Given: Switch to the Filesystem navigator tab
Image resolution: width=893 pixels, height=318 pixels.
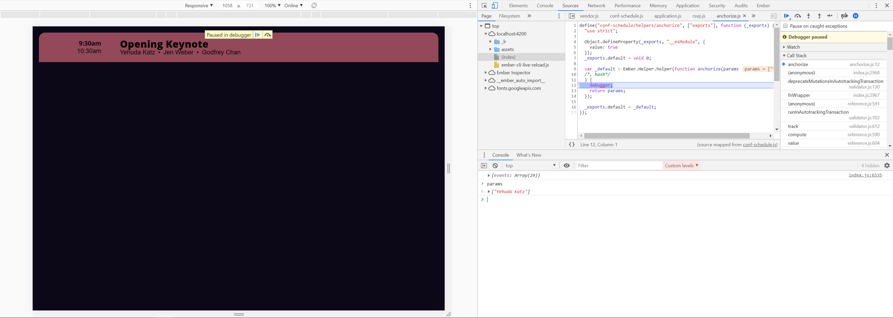Looking at the screenshot, I should tap(509, 16).
